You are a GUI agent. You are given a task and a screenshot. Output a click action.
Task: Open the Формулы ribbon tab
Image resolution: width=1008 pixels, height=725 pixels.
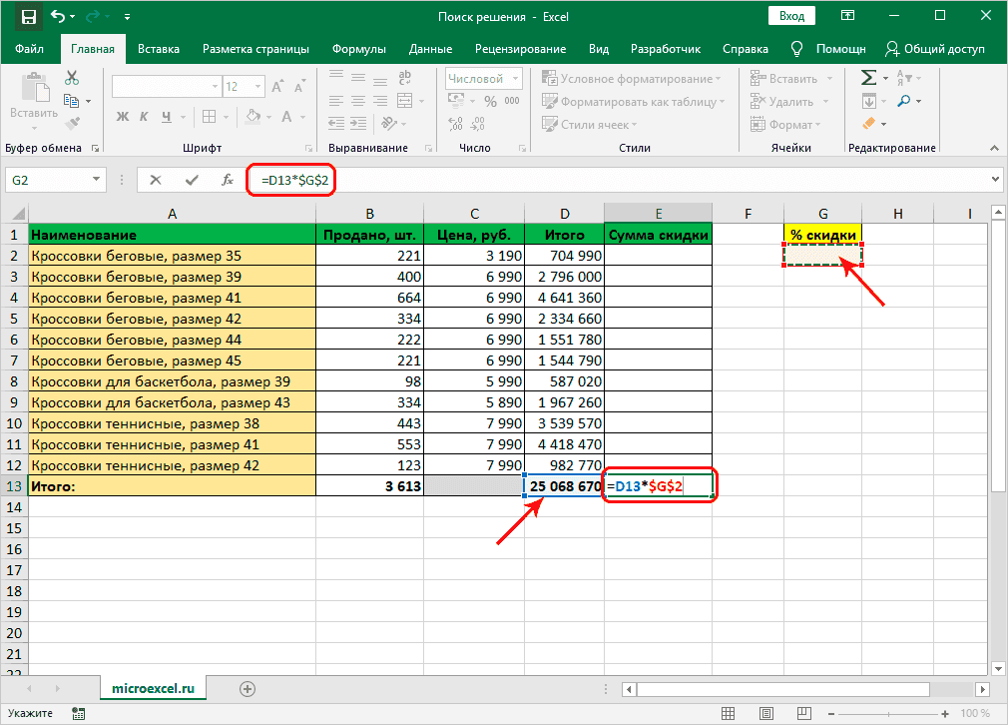tap(359, 48)
